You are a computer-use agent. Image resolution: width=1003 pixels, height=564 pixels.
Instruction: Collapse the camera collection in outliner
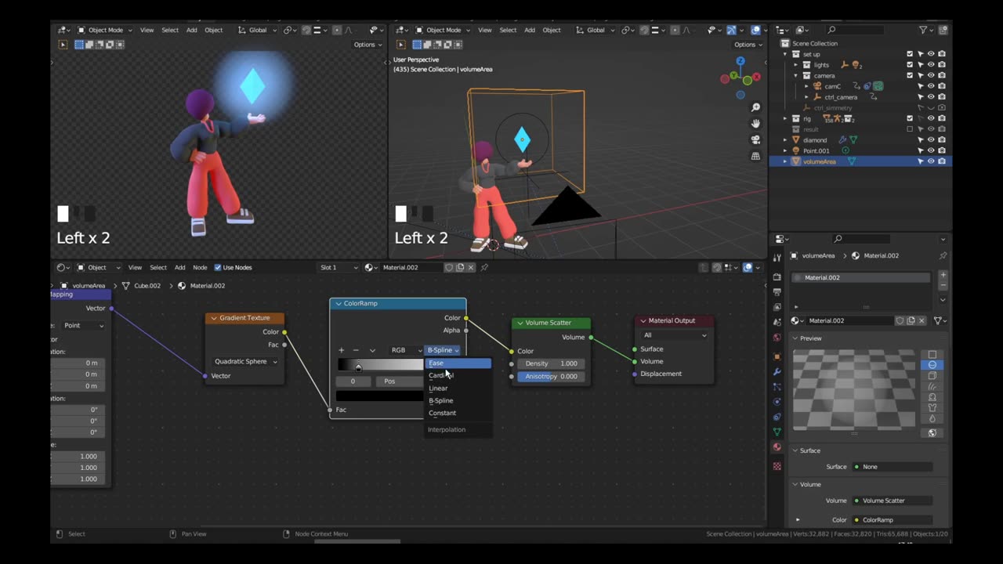click(796, 76)
